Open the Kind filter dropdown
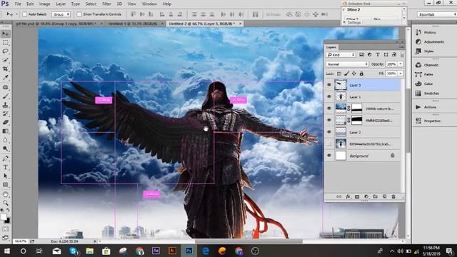This screenshot has width=457, height=257. click(341, 54)
